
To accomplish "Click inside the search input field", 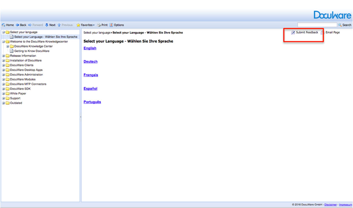I will point(317,25).
